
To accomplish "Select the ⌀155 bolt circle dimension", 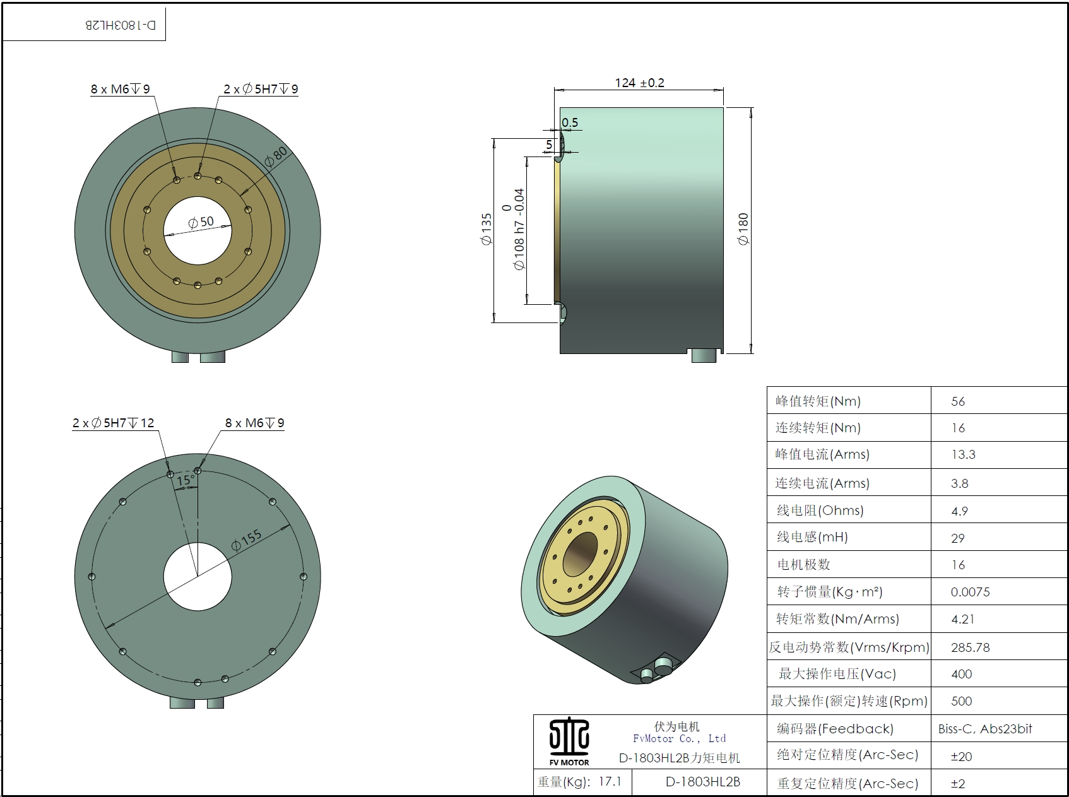I will (246, 541).
